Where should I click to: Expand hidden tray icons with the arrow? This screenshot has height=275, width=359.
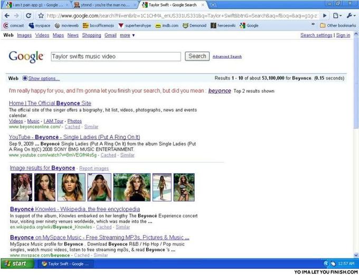pos(326,264)
